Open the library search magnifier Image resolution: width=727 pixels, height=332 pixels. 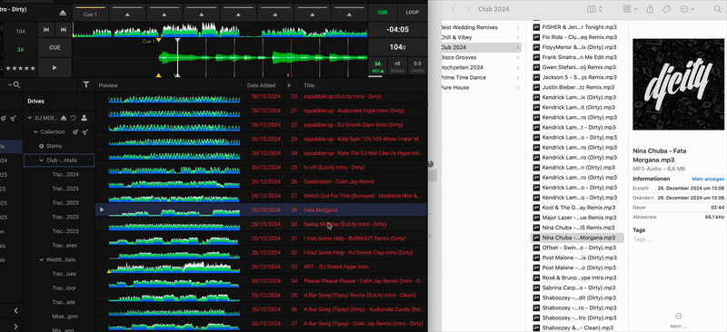16,84
